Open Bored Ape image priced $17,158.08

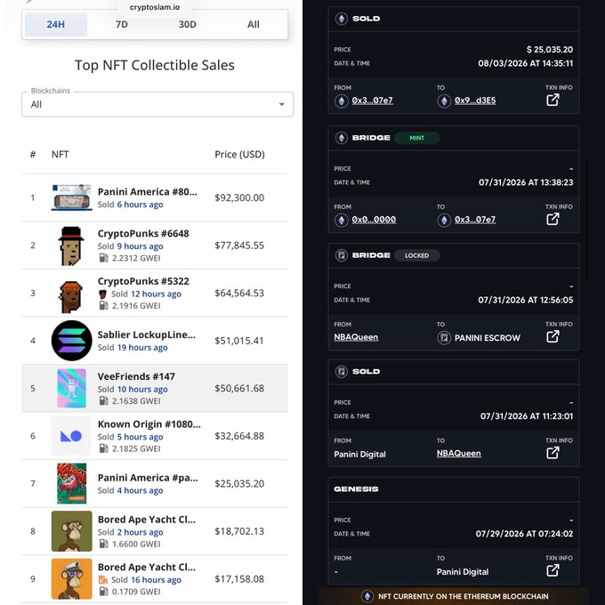pyautogui.click(x=72, y=579)
